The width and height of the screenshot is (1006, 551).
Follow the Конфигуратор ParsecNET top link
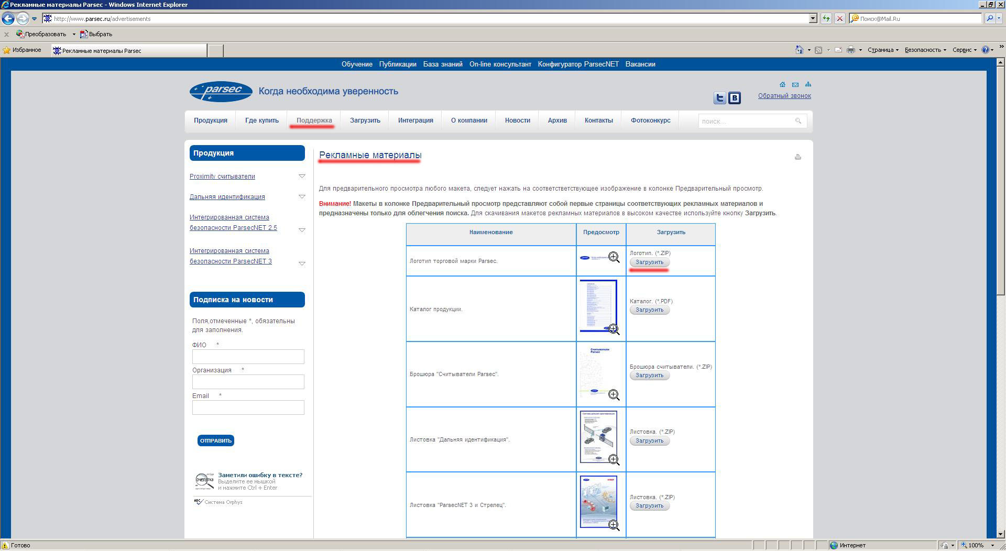[578, 64]
